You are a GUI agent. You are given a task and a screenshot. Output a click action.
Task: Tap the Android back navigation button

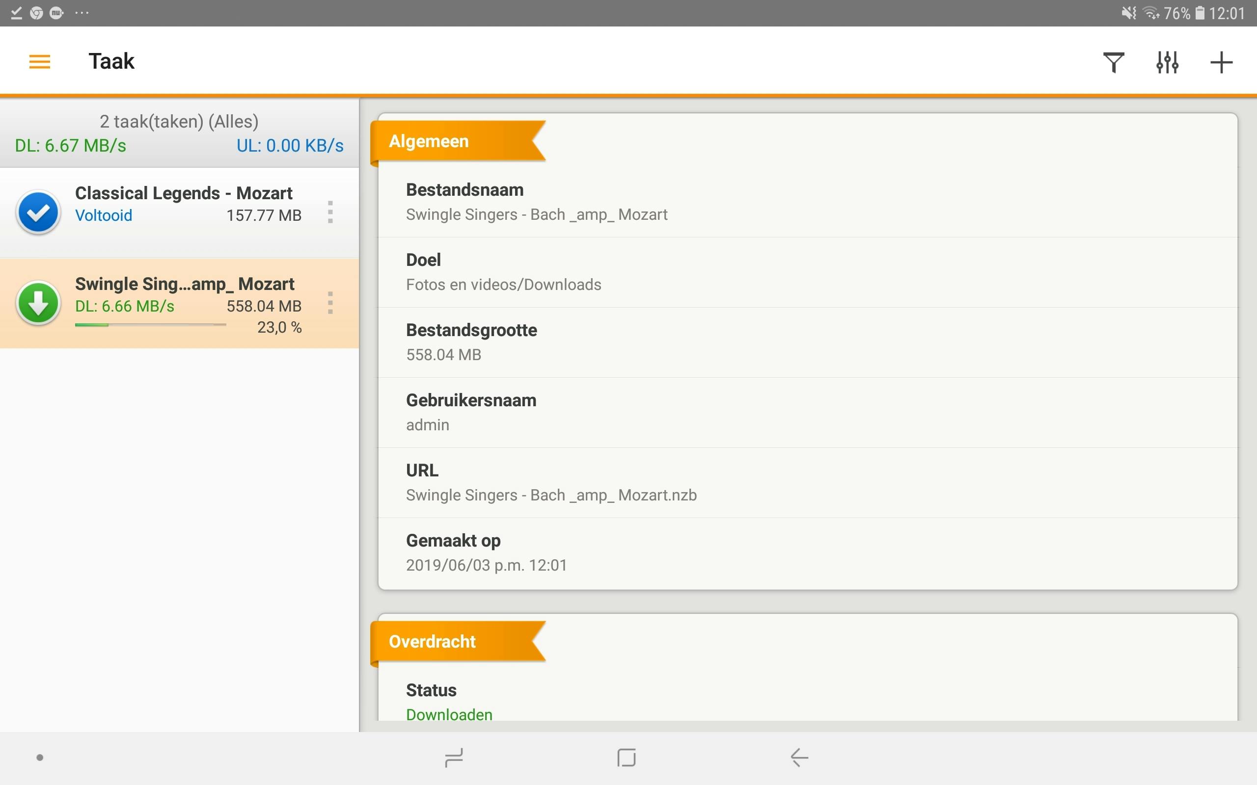pyautogui.click(x=799, y=758)
